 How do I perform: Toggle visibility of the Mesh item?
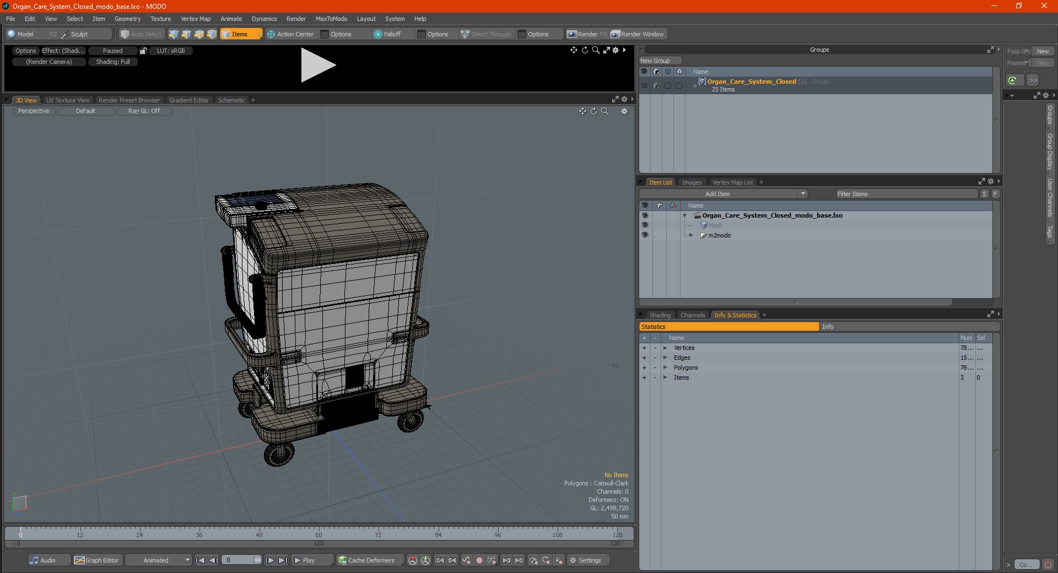pyautogui.click(x=645, y=225)
